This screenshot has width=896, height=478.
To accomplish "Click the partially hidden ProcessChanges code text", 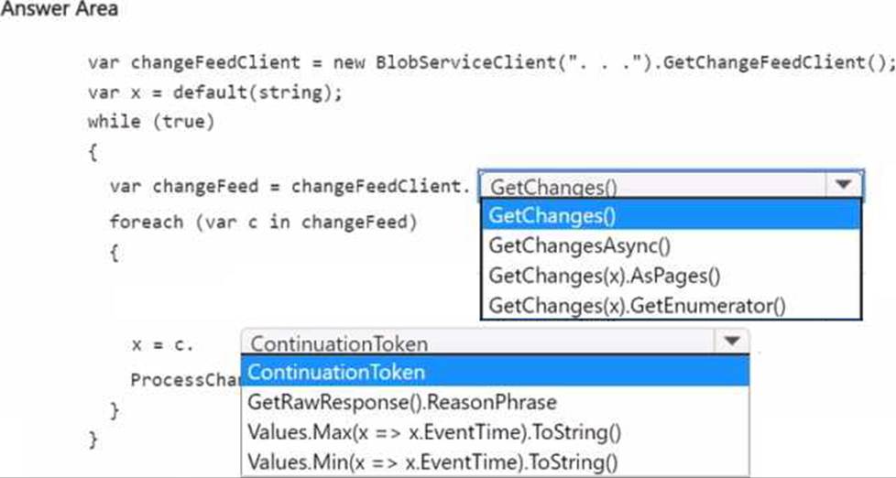I will 185,380.
